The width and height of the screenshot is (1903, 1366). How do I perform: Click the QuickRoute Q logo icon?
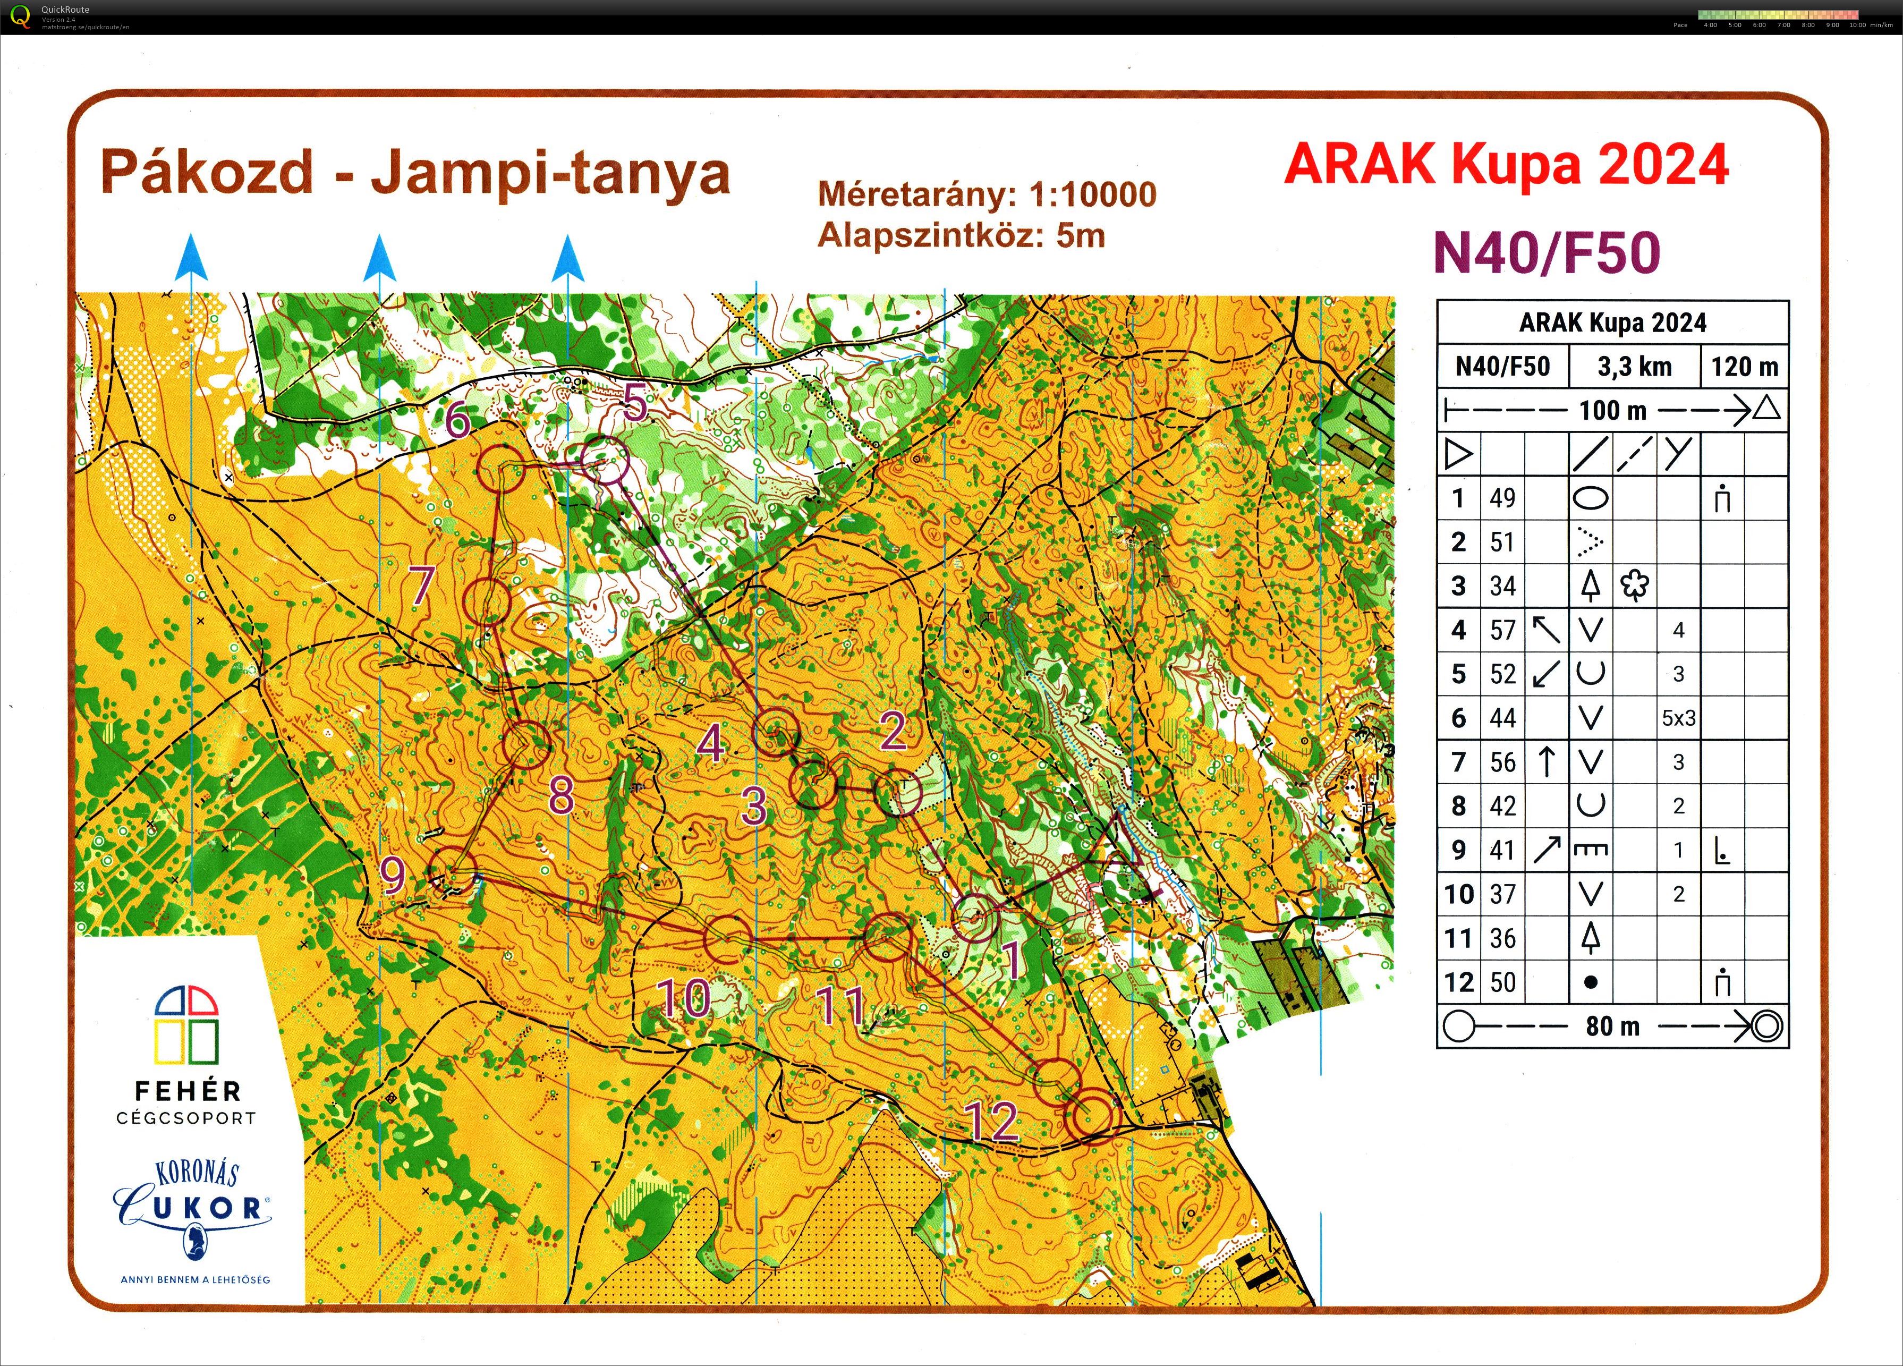(x=19, y=17)
